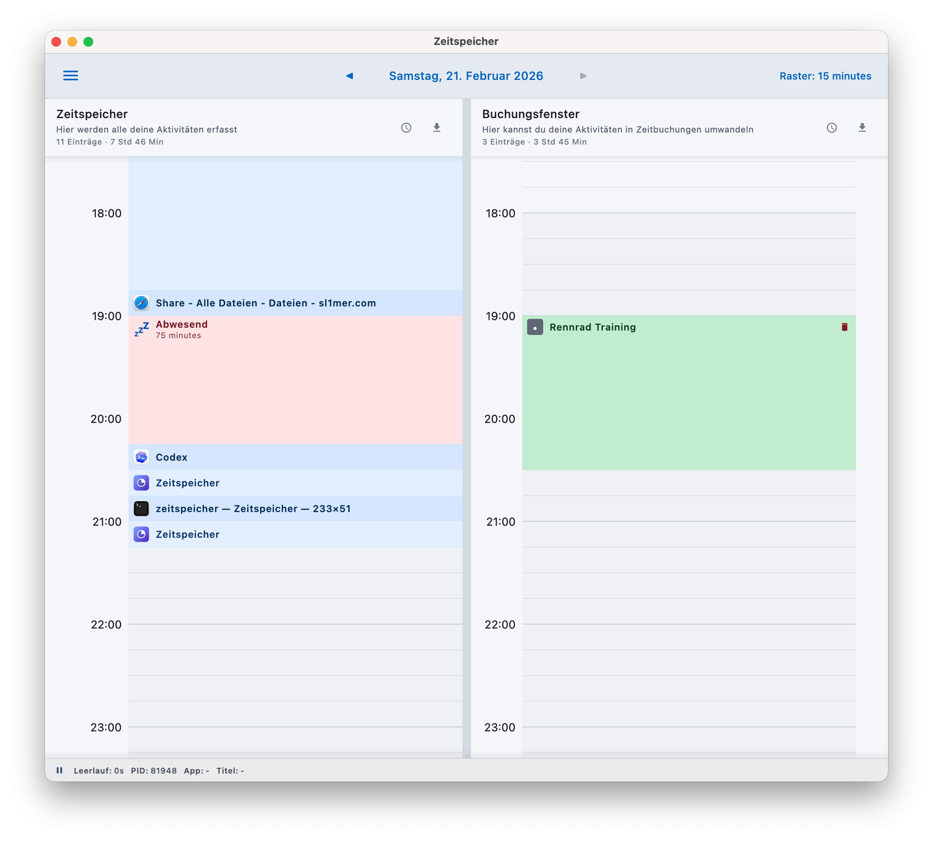Screen dimensions: 933x841
Task: Select the terminal zeitspeicher 233×51 entry
Action: click(x=253, y=509)
